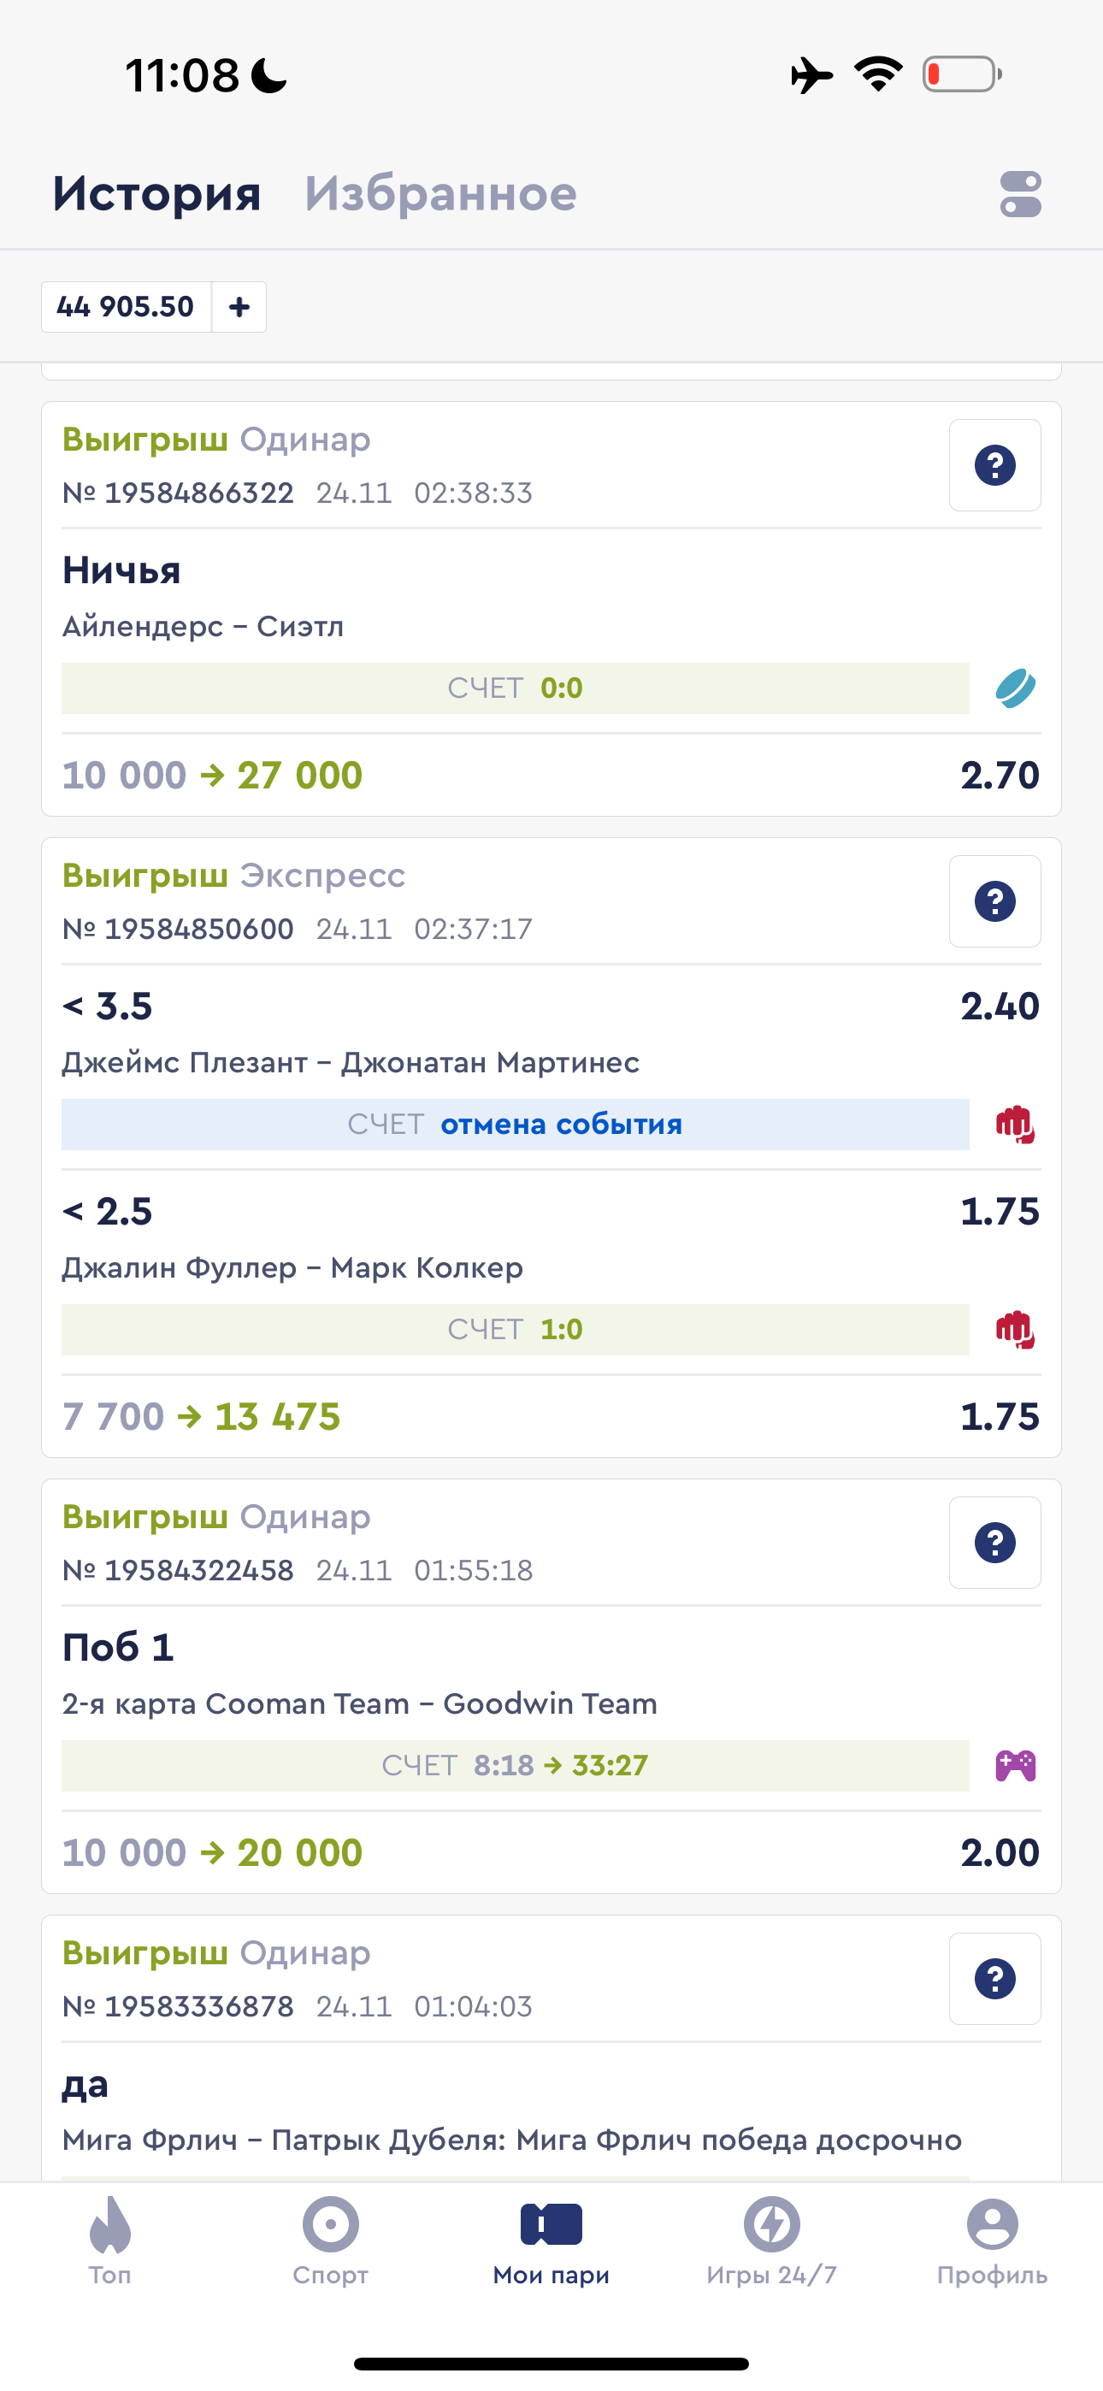This screenshot has height=2391, width=1103.
Task: Open help for bet № 19584866322
Action: 994,465
